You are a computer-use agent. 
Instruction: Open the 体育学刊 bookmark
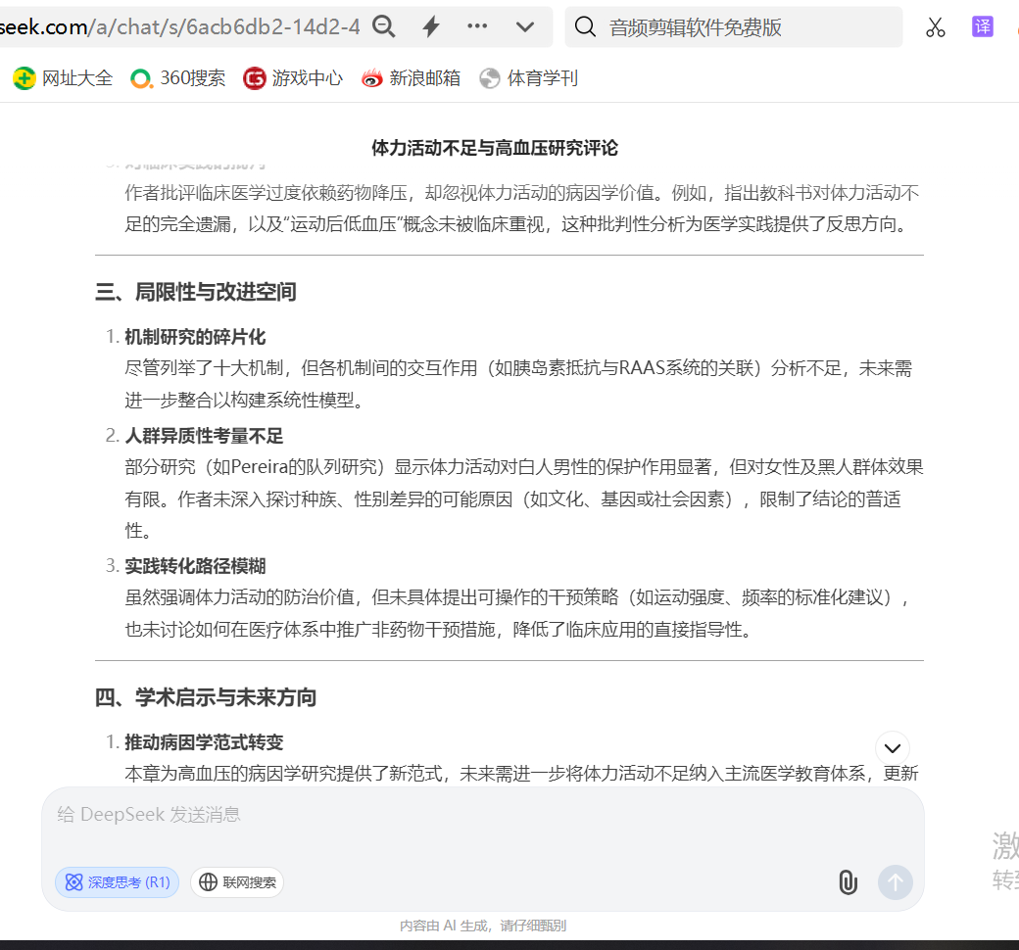point(528,78)
